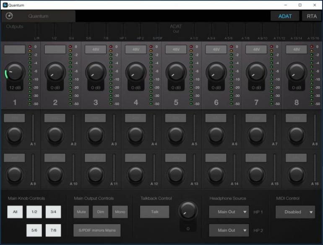Select 3/4 in Main Knob Controls
The height and width of the screenshot is (245, 323).
tap(53, 212)
